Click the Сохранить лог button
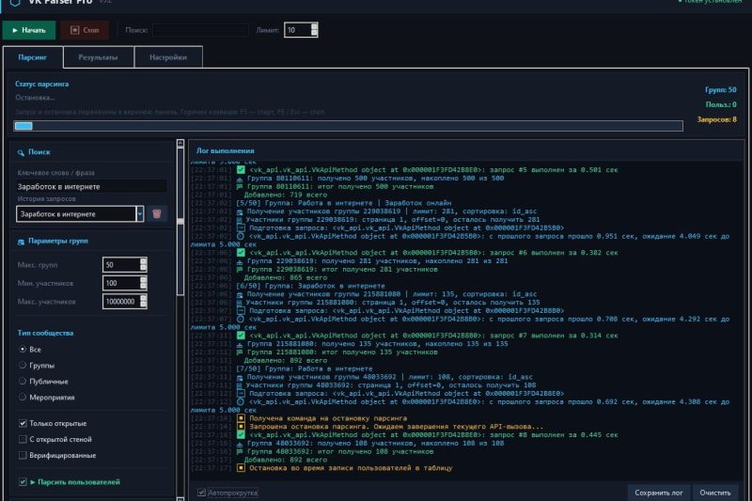 pos(659,493)
